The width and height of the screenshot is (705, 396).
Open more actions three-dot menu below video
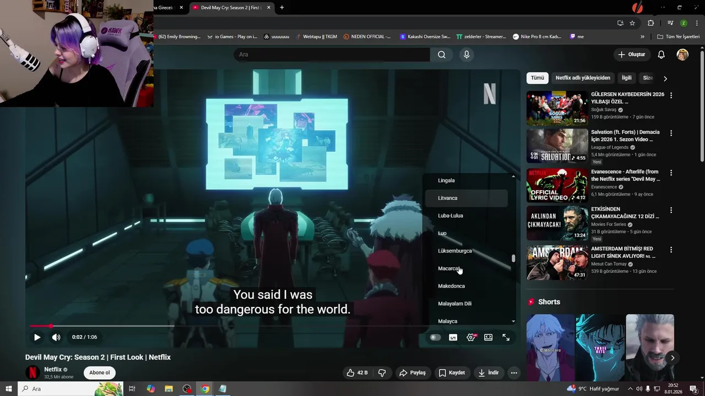click(x=514, y=373)
